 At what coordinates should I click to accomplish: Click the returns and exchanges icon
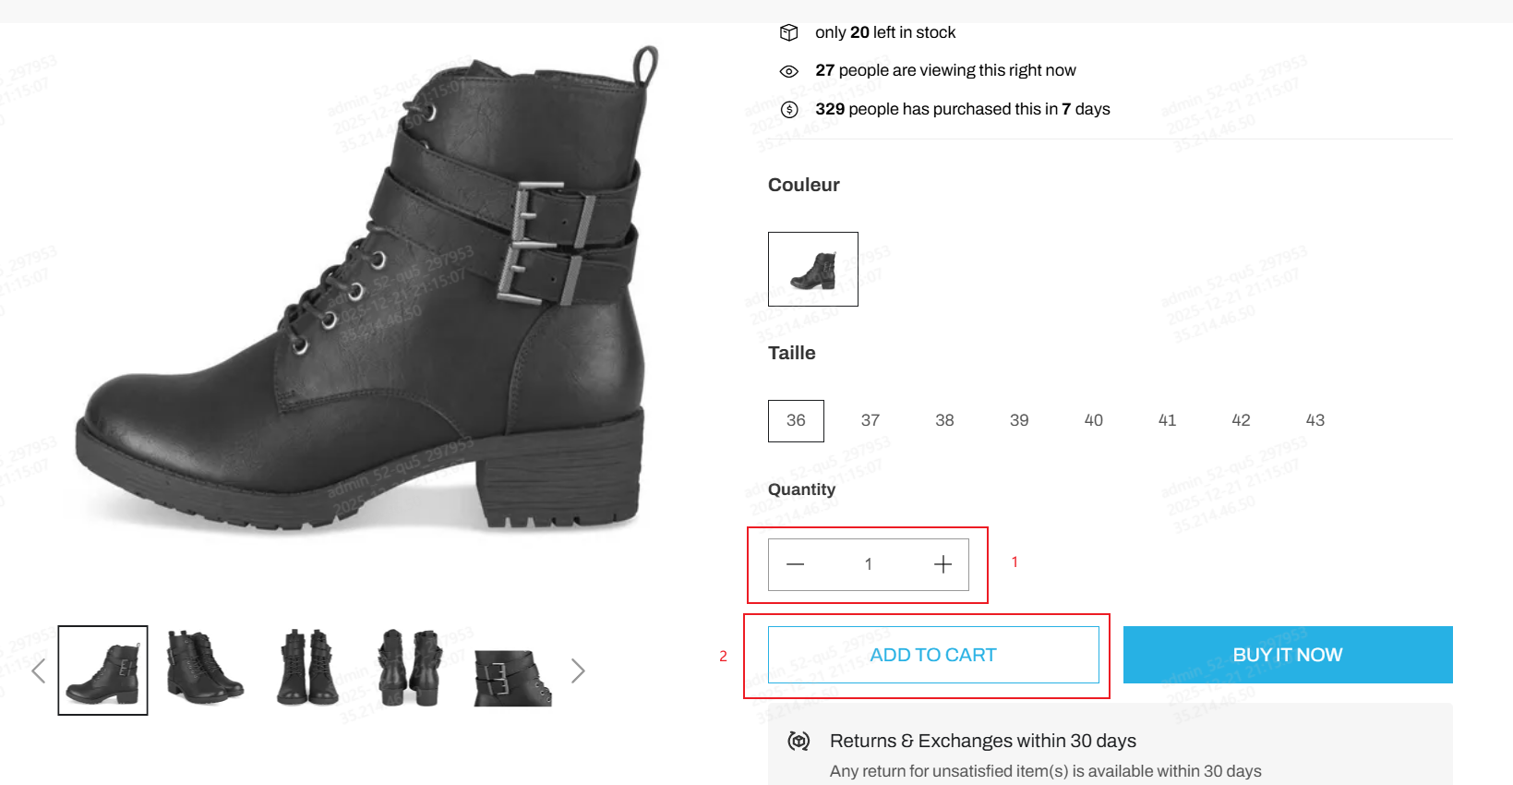click(799, 741)
